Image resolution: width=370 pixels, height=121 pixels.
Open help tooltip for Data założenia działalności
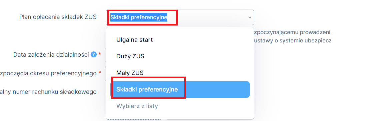coord(94,55)
